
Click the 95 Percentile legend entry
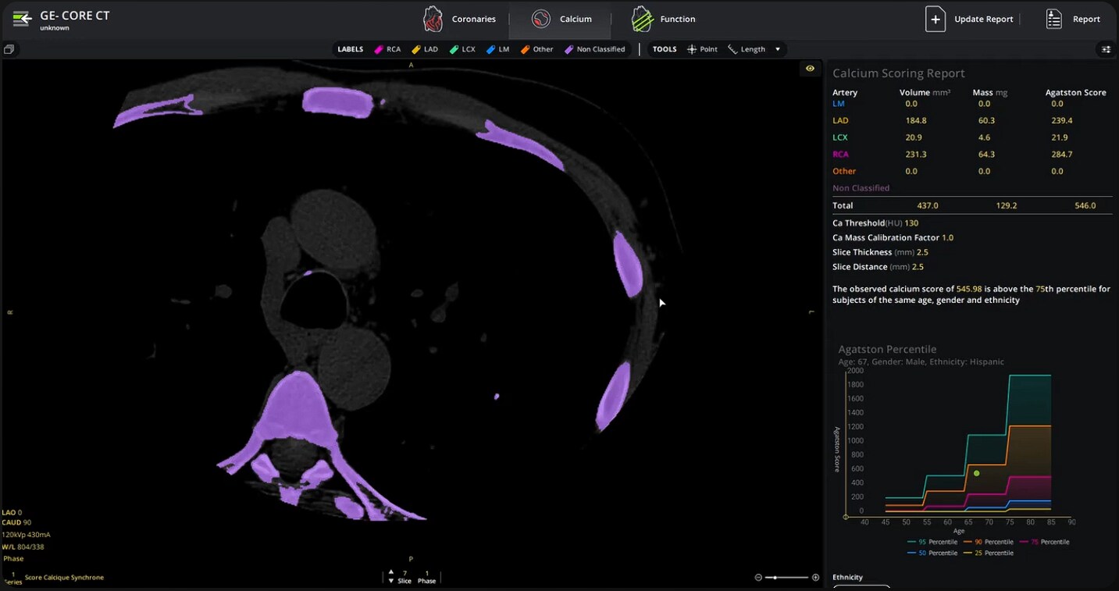(x=932, y=542)
